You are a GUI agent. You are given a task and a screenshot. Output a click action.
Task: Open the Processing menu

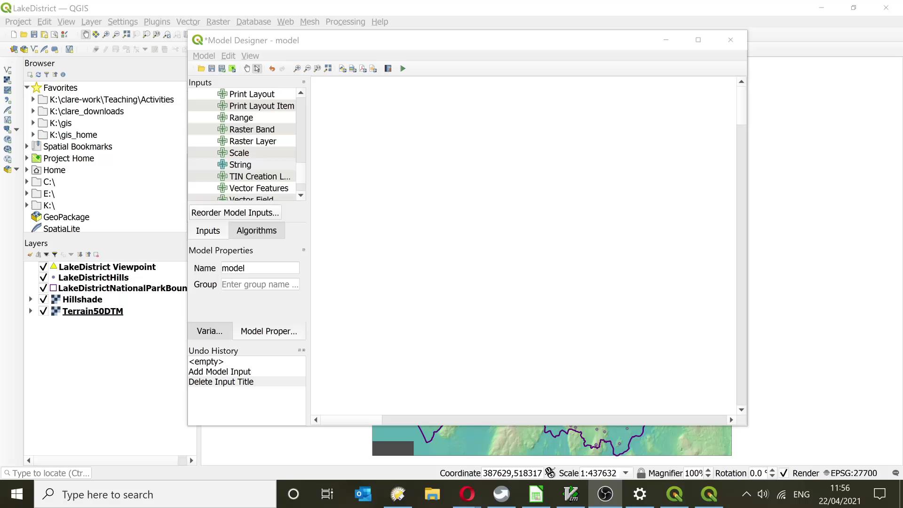coord(345,22)
